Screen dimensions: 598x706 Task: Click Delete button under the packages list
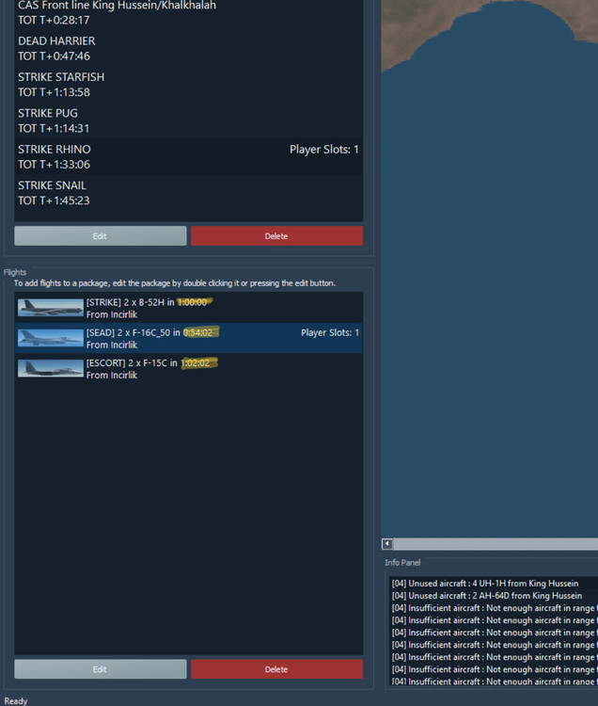click(x=276, y=236)
